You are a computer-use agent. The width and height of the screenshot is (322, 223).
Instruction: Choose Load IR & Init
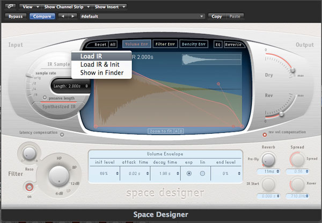pos(101,64)
